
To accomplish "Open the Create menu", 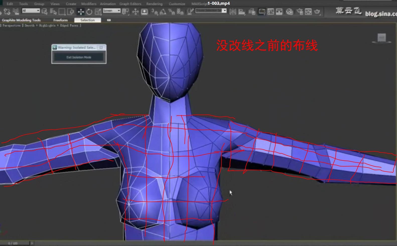I will tap(71, 4).
